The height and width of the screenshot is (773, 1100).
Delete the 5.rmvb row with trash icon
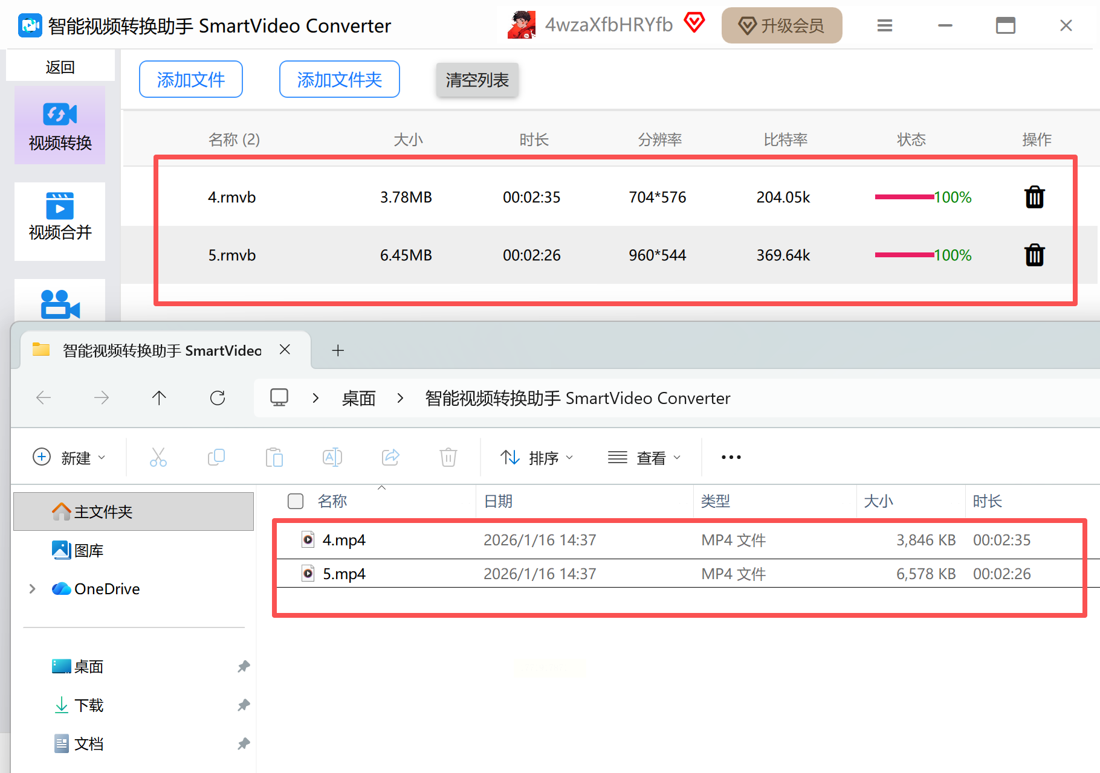[1035, 255]
